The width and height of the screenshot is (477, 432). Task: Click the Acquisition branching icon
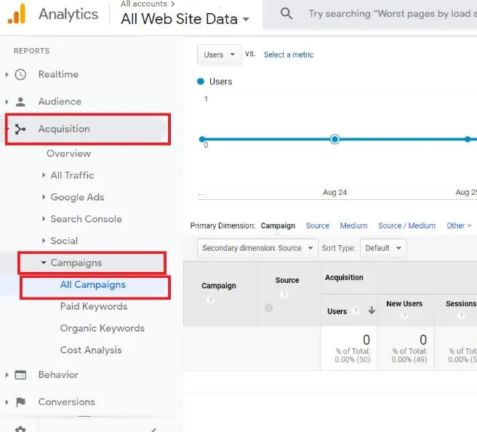[21, 129]
